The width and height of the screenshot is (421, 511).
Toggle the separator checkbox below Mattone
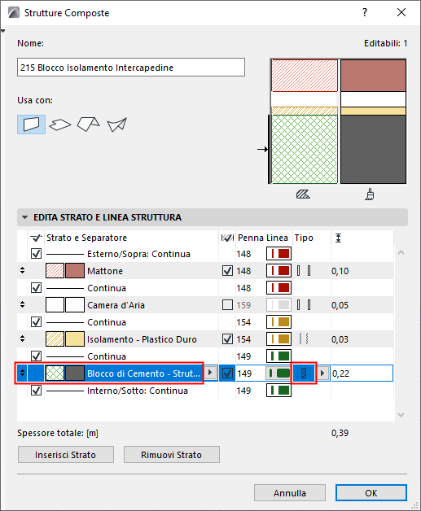coord(36,288)
